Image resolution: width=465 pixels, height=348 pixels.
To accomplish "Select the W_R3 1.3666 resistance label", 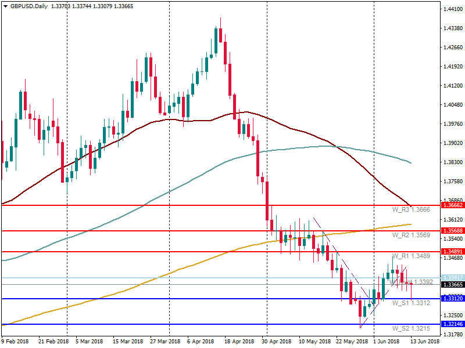I will (410, 209).
